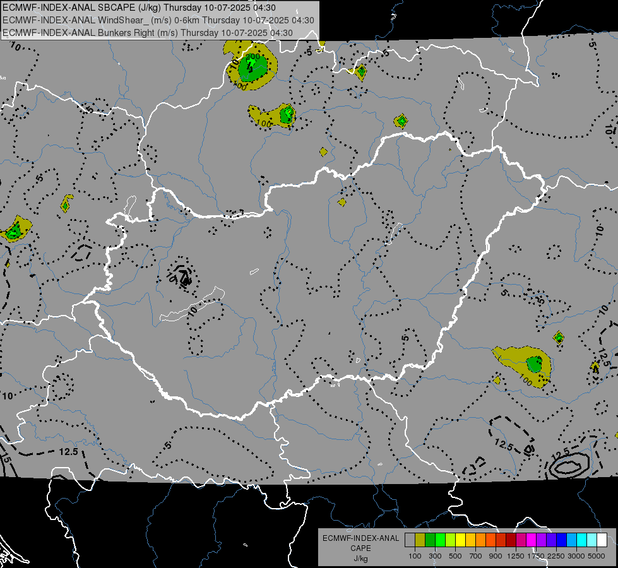Click the gray legend swatch below 100
The image size is (618, 568).
click(410, 540)
